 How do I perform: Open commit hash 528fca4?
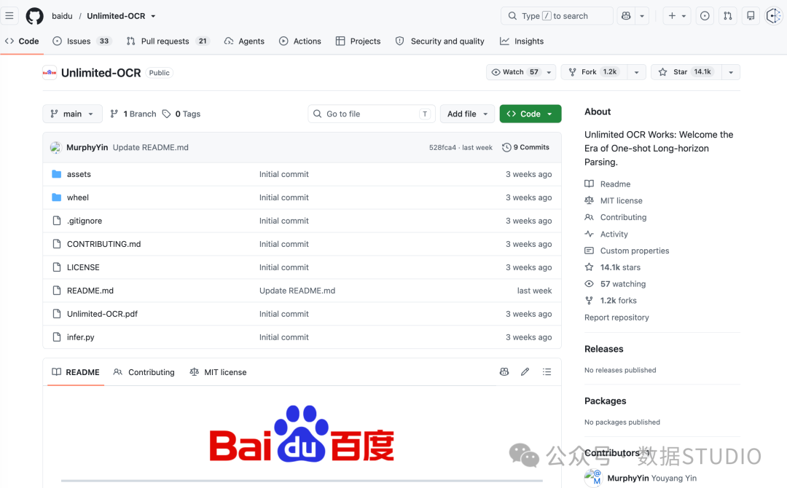442,147
